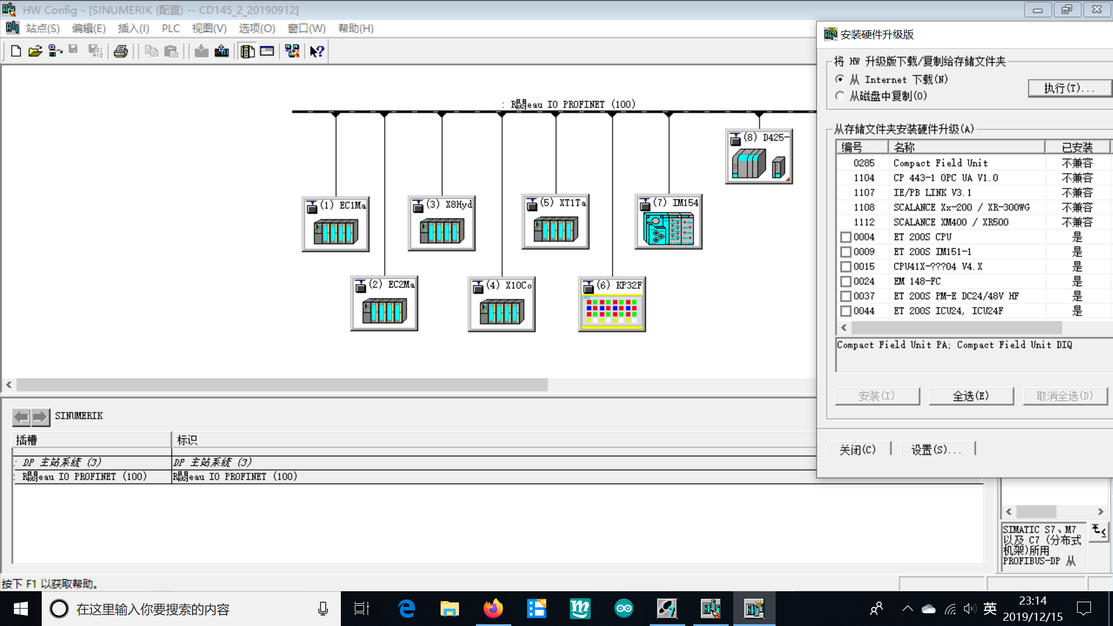Click the network view horizontal scrollbar

coord(282,385)
